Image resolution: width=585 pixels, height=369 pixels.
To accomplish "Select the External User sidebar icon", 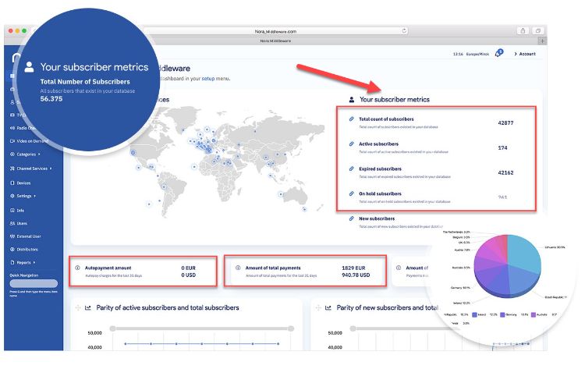I will point(12,236).
